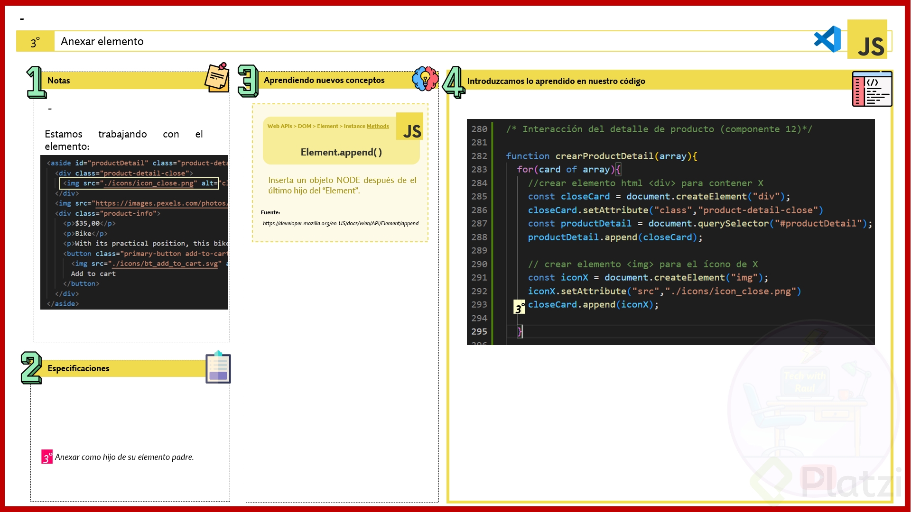Click the 'With its practical position' paragraph line in snippet
This screenshot has width=911, height=512.
click(x=146, y=243)
